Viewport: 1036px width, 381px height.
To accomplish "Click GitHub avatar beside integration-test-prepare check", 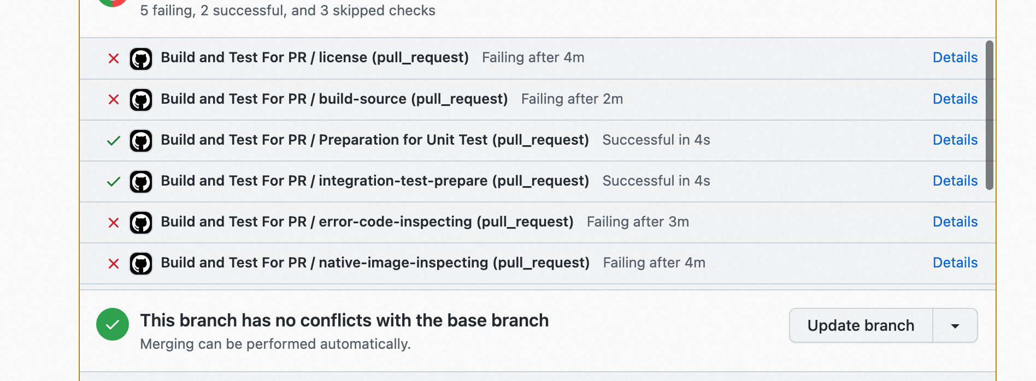I will 141,182.
